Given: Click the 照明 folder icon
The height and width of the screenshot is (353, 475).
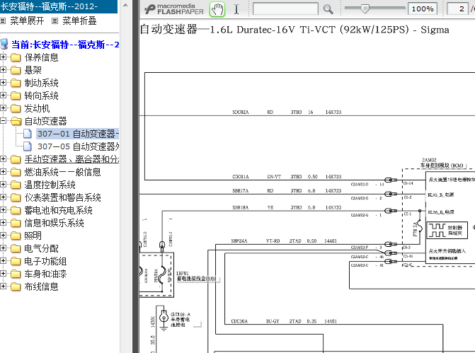Looking at the screenshot, I should (x=16, y=236).
